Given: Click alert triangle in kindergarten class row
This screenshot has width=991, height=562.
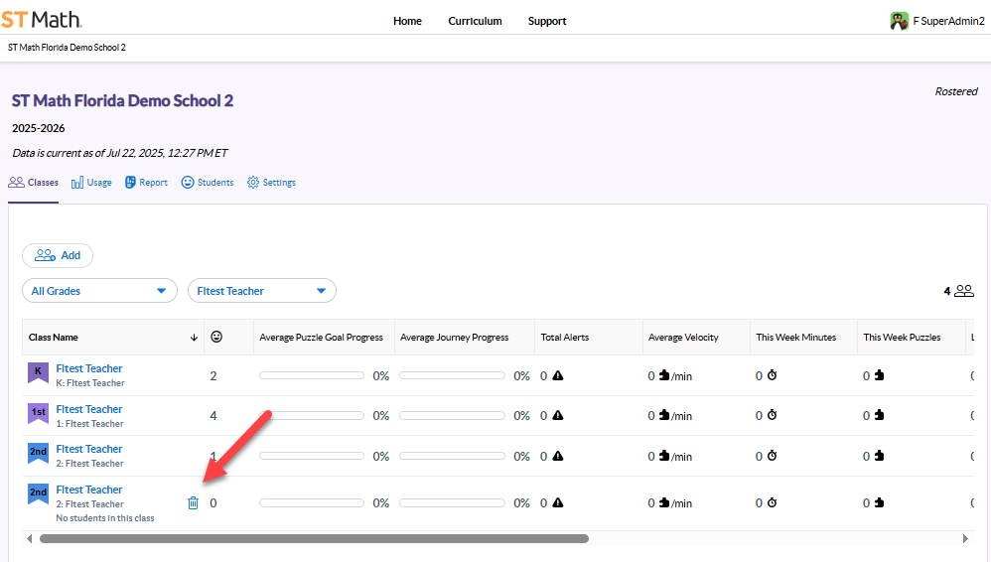Looking at the screenshot, I should tap(558, 376).
